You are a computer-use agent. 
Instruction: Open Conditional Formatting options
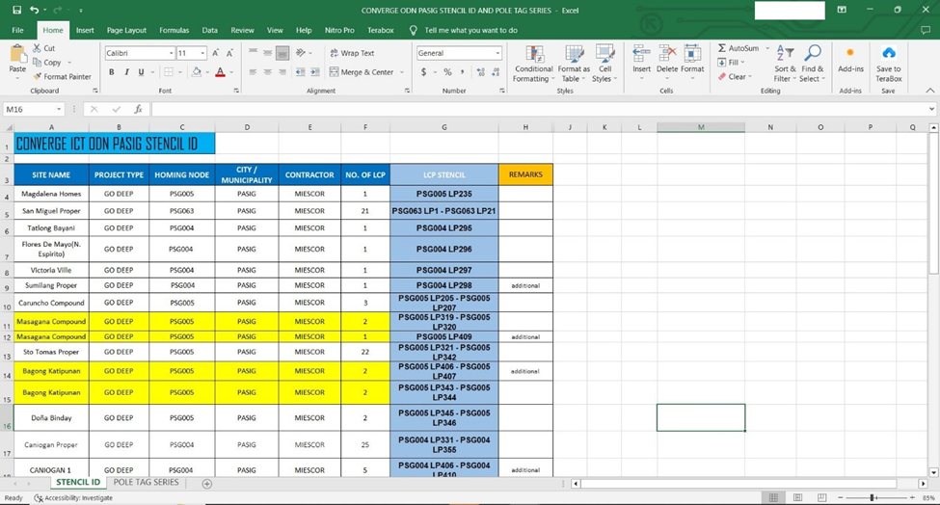click(x=533, y=64)
